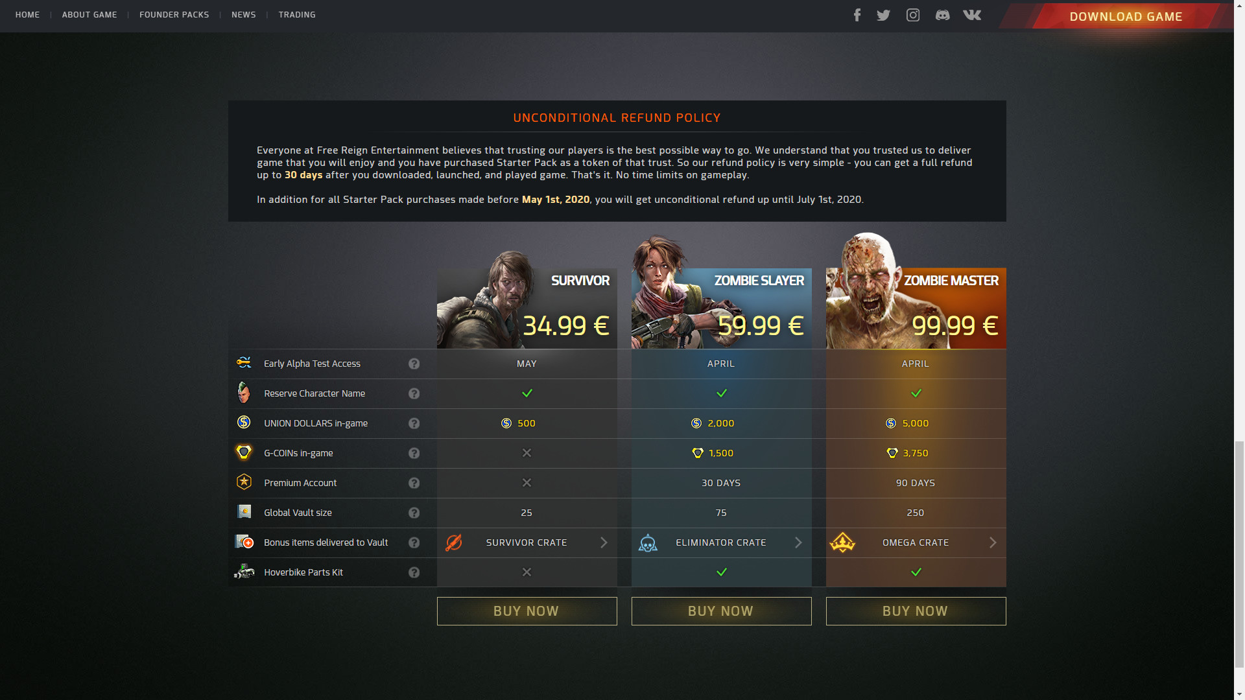Click the Hoverbike Parts Kit label
The height and width of the screenshot is (700, 1245).
(x=303, y=572)
